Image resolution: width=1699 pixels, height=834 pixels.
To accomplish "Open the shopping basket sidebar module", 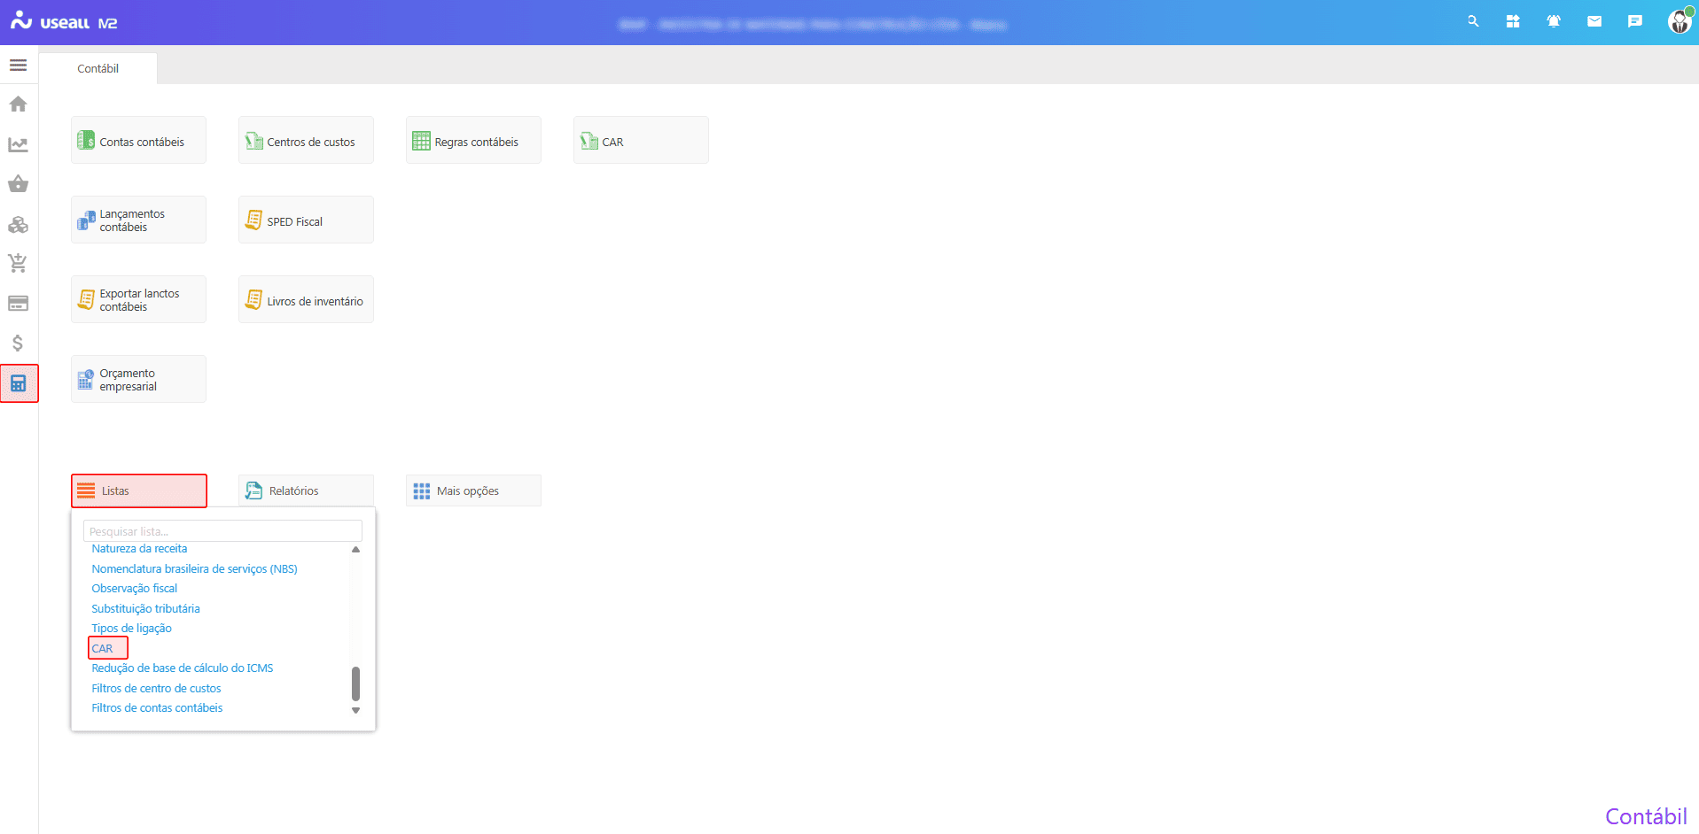I will (18, 184).
